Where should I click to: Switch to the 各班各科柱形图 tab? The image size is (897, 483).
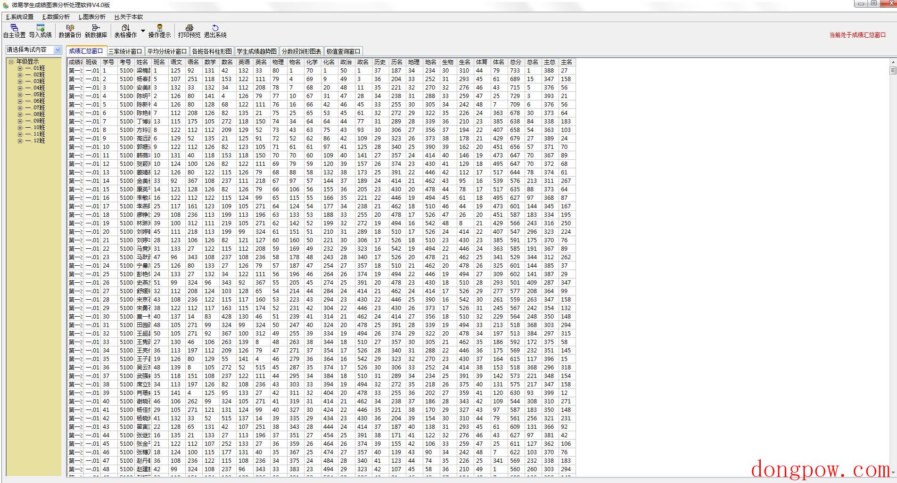(212, 51)
